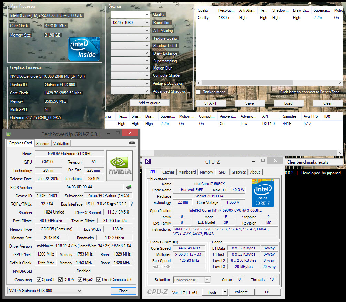Open the Advanced Shadows dropdown
The image size is (346, 302).
130,91
